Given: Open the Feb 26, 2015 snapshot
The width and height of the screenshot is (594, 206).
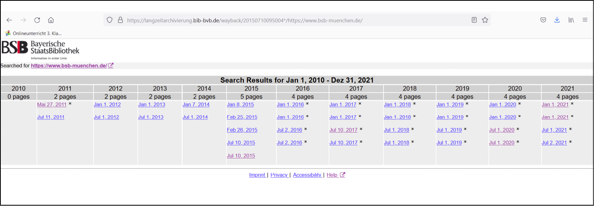Looking at the screenshot, I should (x=242, y=130).
